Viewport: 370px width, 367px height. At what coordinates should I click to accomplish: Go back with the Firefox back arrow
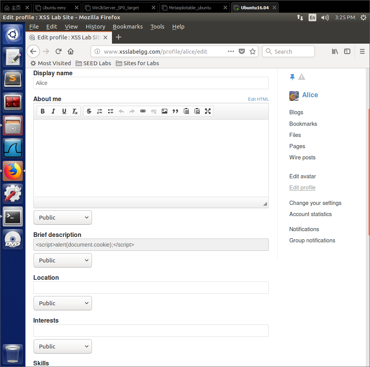pyautogui.click(x=33, y=51)
